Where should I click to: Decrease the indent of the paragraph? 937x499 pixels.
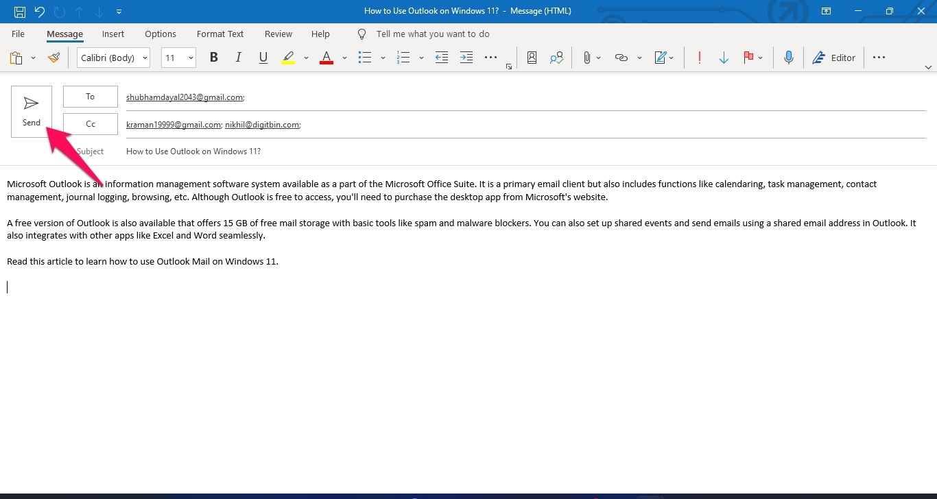click(442, 58)
